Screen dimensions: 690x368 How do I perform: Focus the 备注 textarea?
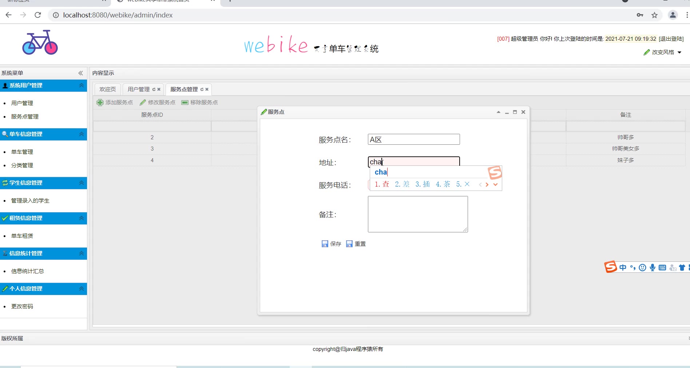tap(418, 214)
